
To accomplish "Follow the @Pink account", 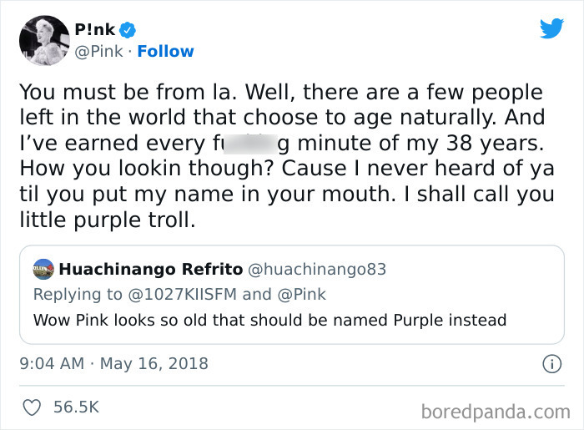I will coord(165,51).
